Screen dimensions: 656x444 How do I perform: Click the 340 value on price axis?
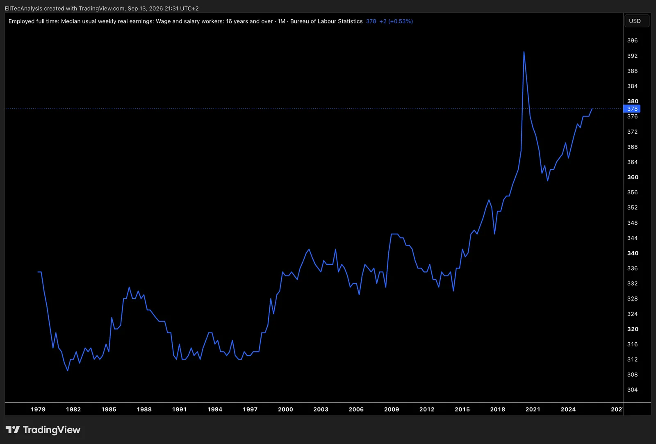(x=633, y=253)
